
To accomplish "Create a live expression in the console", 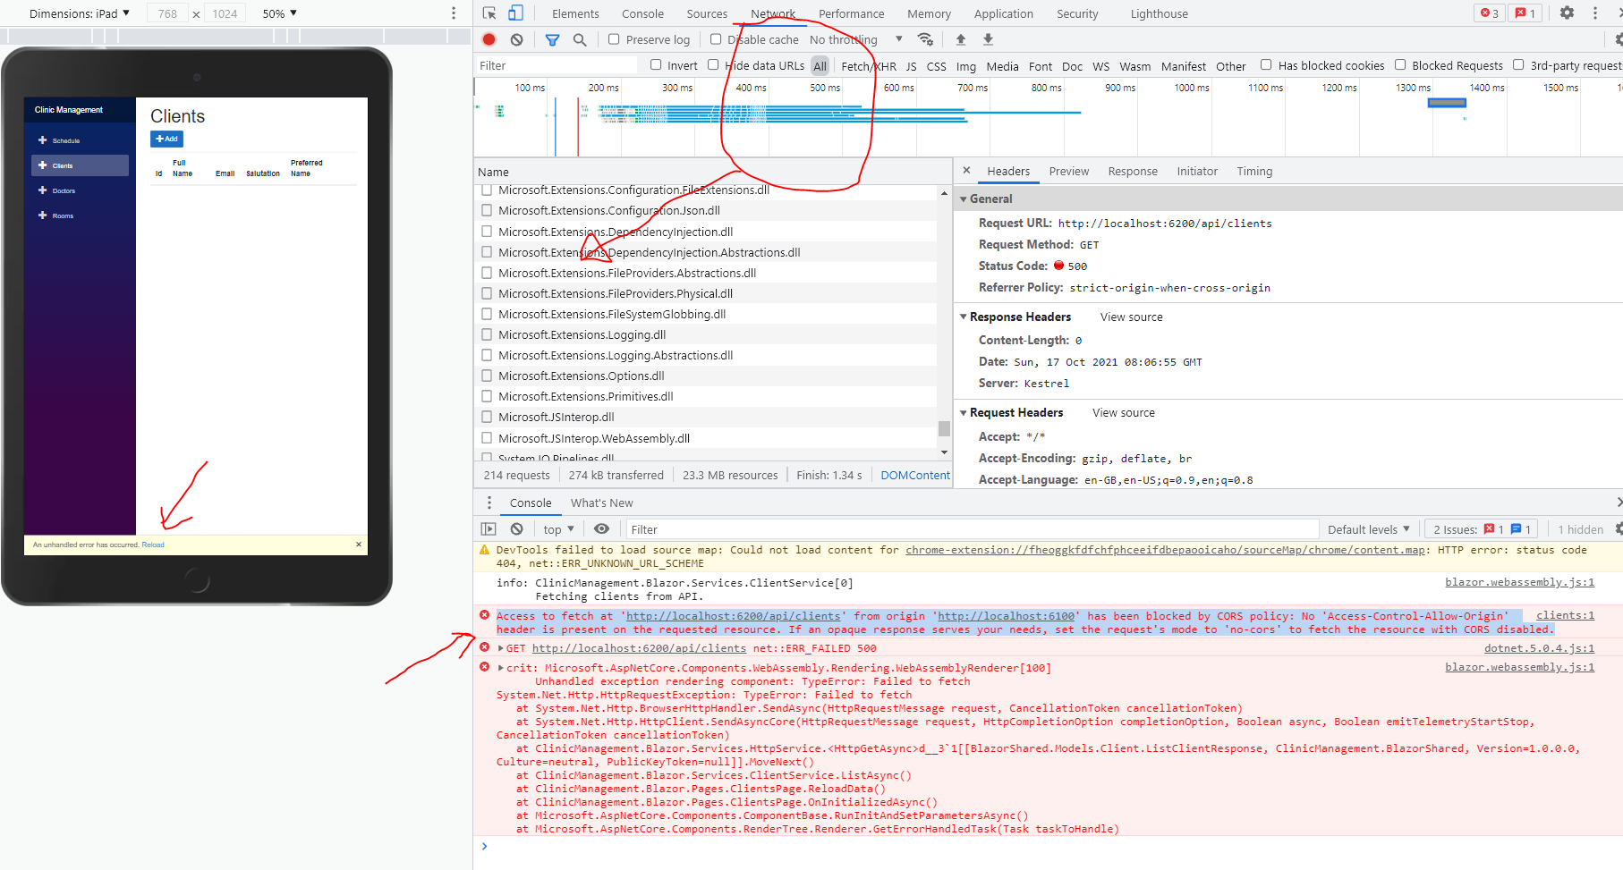I will point(601,528).
